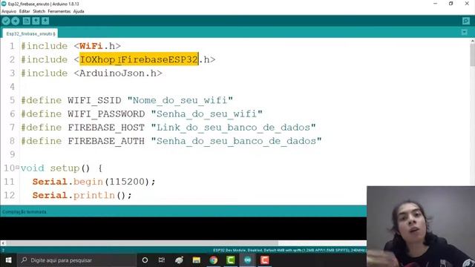Click the highlighted IOXhop_FirebaseESP32 text
Screen dimensions: 475x267
coord(139,59)
